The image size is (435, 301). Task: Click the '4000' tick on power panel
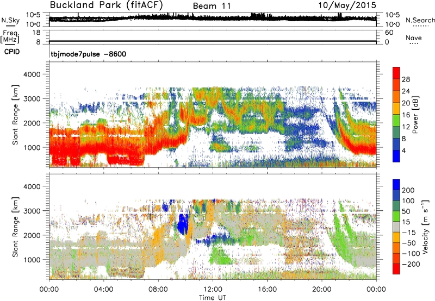pyautogui.click(x=32, y=74)
